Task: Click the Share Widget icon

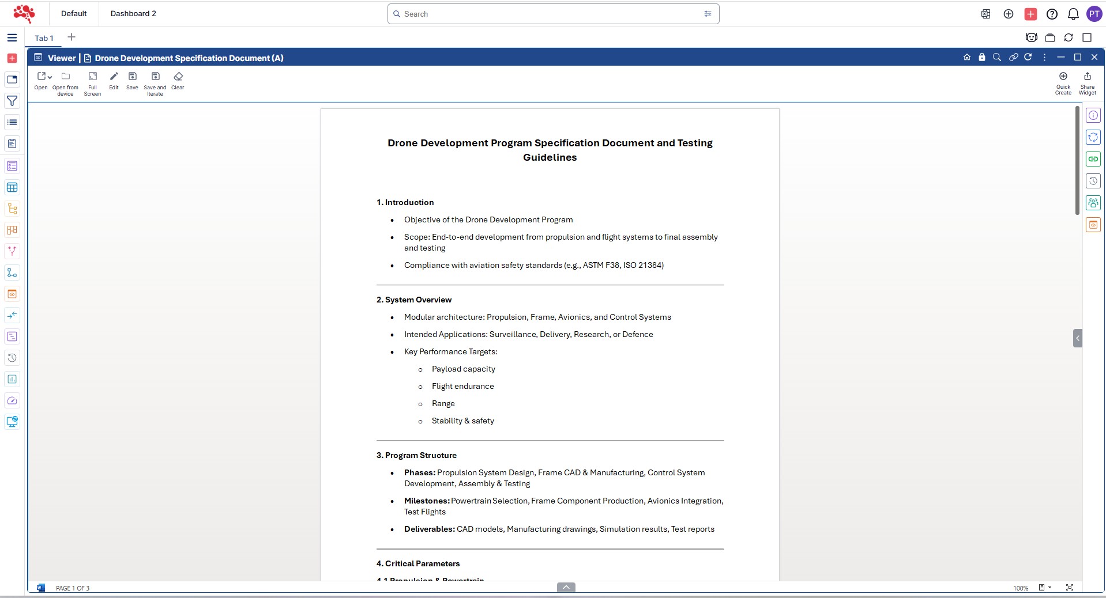Action: click(x=1087, y=77)
